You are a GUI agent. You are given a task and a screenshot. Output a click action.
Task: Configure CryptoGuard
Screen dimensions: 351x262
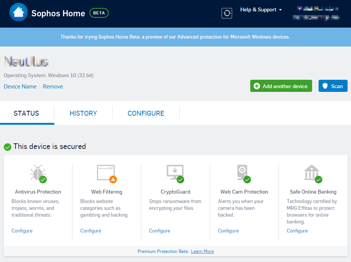click(160, 231)
